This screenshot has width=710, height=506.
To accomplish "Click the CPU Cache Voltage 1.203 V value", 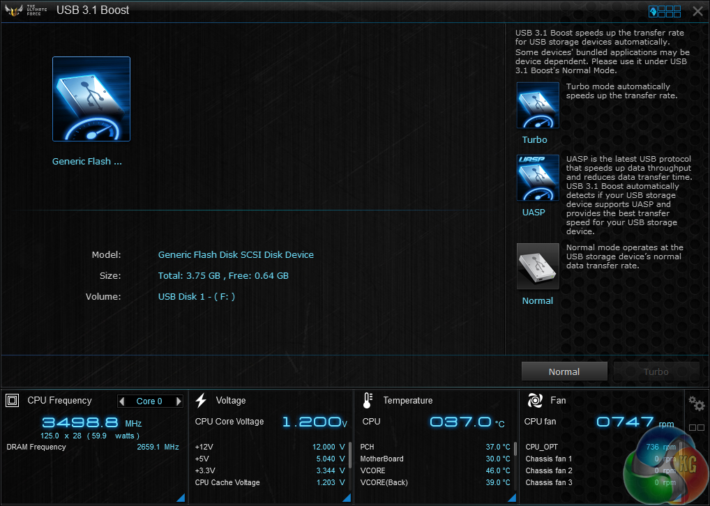I will coord(331,482).
